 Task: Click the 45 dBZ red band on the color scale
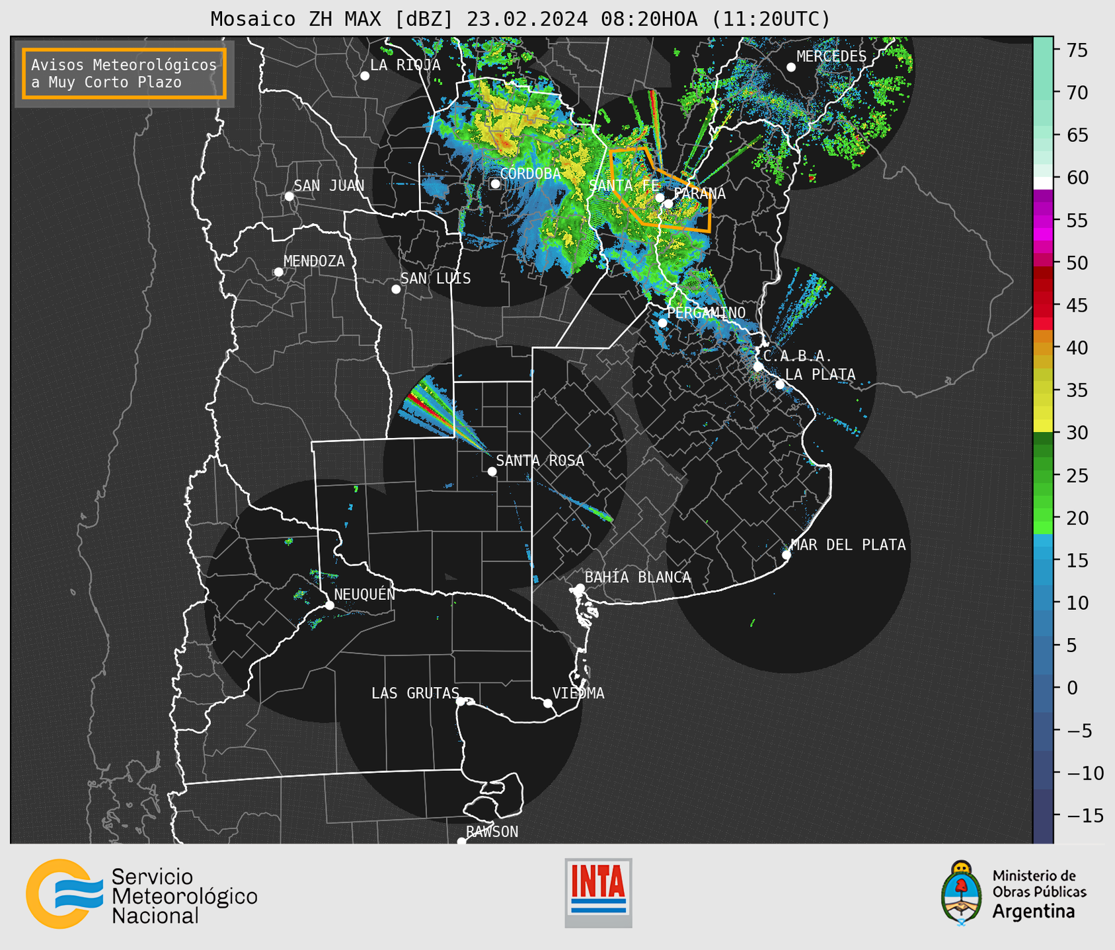tap(1043, 305)
